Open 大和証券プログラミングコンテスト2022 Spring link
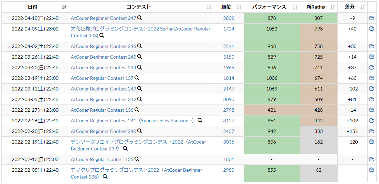This screenshot has height=184, width=379. pos(141,32)
